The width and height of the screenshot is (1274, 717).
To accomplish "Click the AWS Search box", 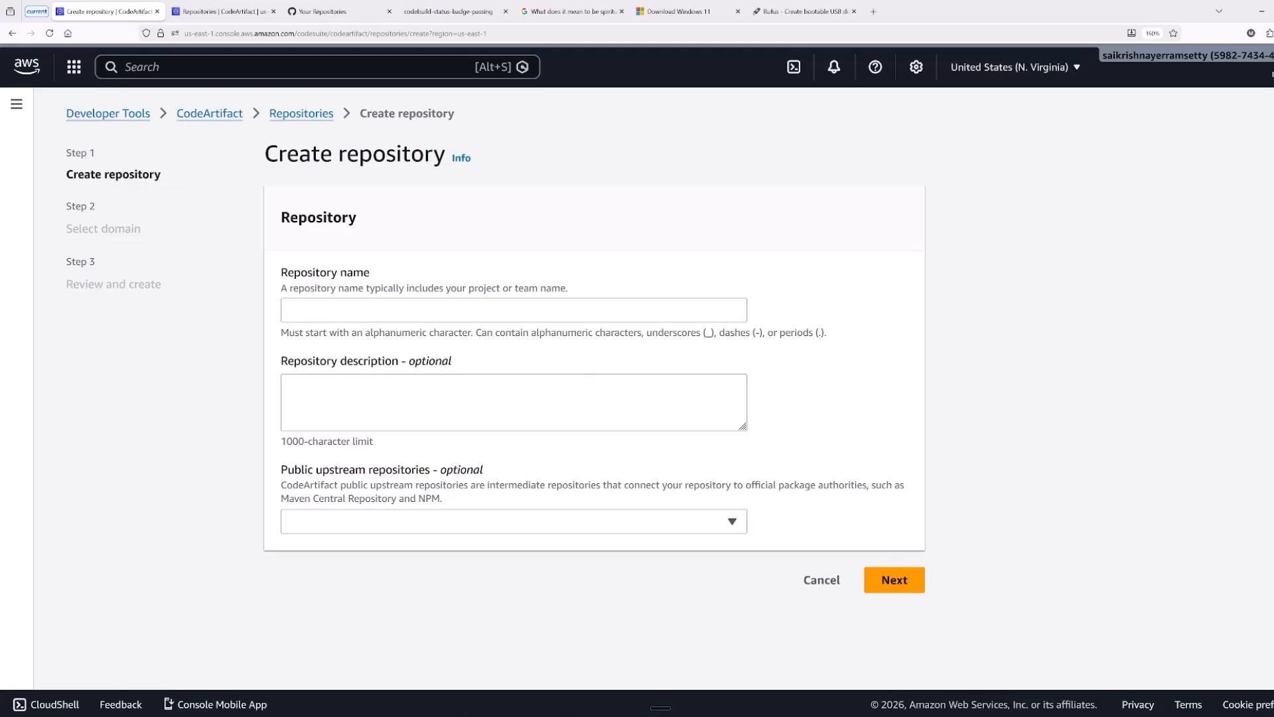I will coord(317,67).
